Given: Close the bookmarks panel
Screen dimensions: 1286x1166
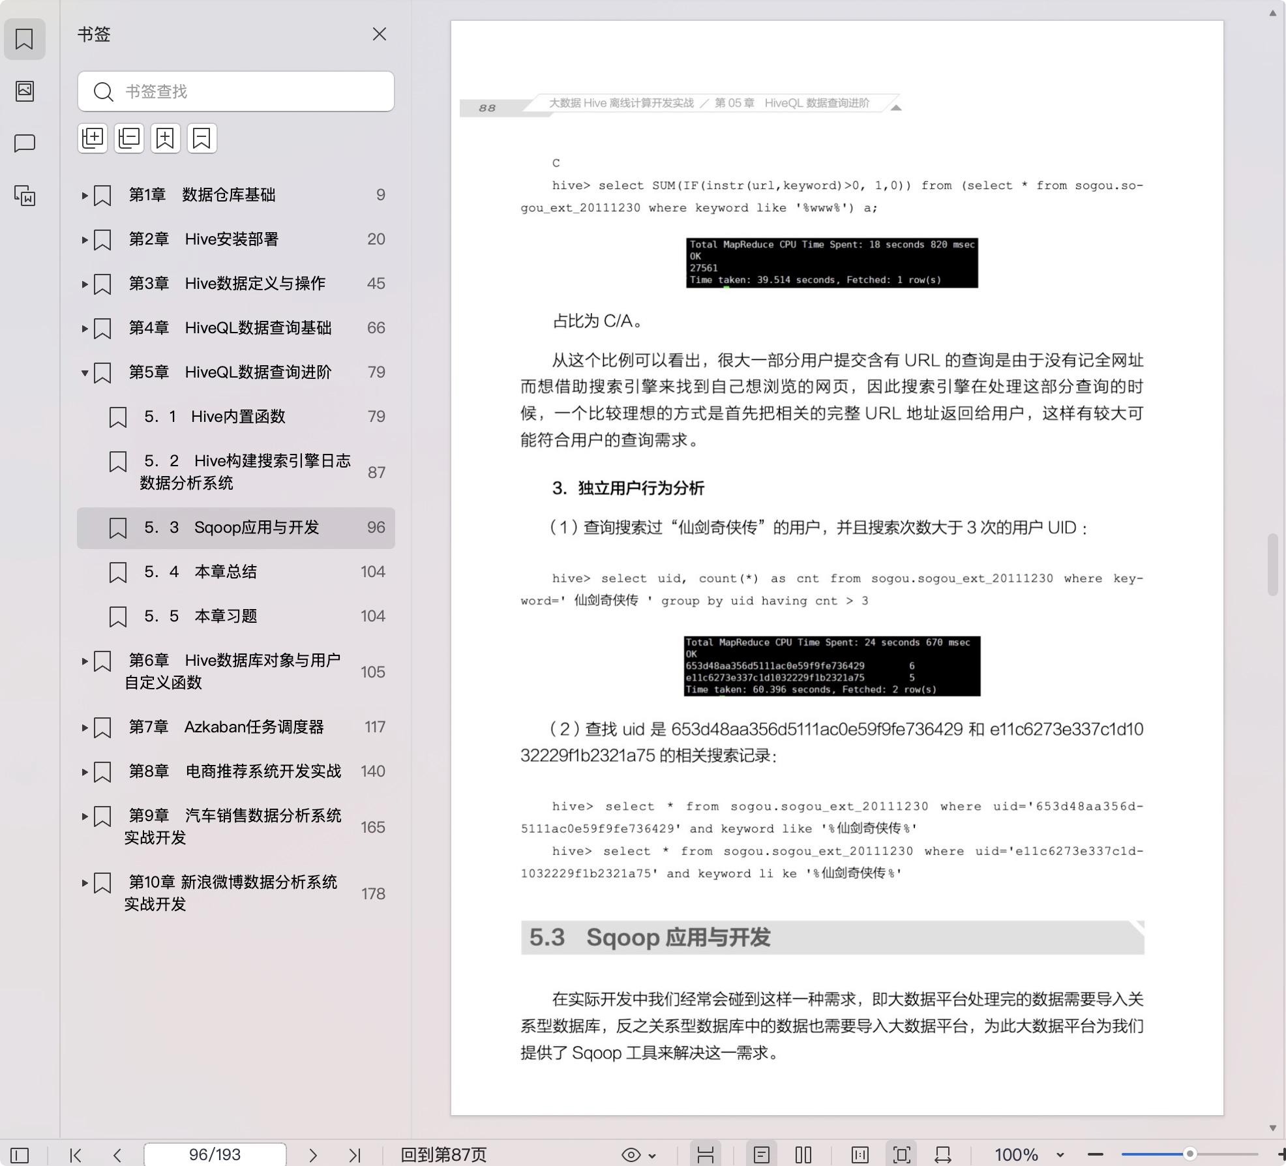Looking at the screenshot, I should [380, 34].
